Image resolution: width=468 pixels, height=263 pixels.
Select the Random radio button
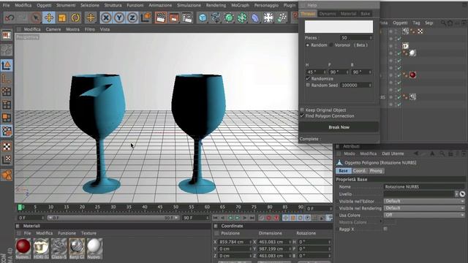[x=307, y=45]
